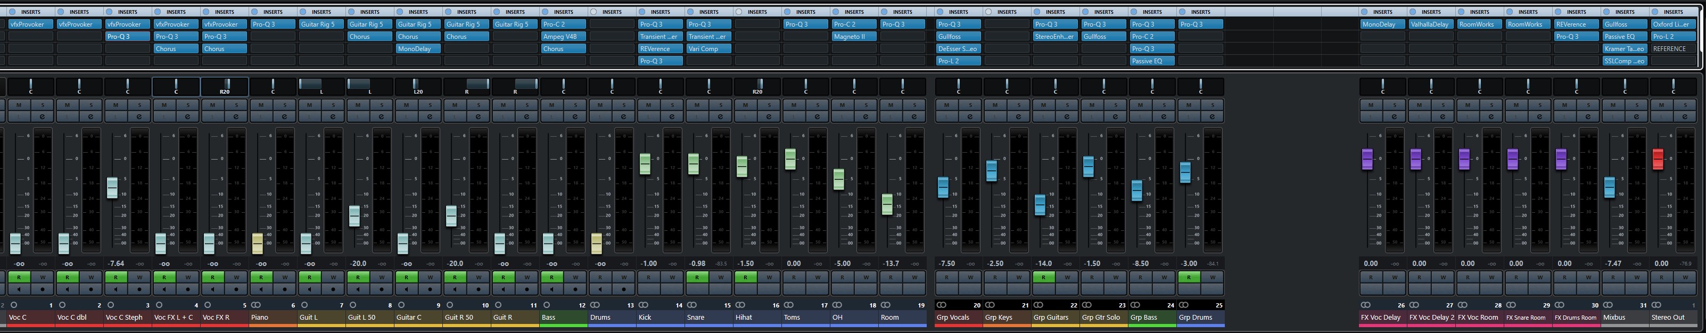The width and height of the screenshot is (1706, 333).
Task: Open empty insert slot under Guitar Rig 5 on Guit R
Action: coord(515,36)
